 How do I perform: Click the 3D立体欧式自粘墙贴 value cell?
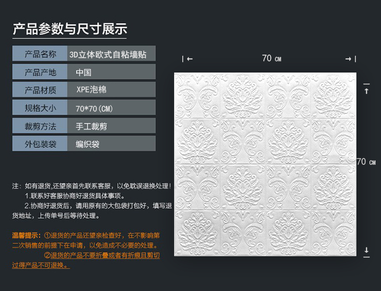pos(111,53)
